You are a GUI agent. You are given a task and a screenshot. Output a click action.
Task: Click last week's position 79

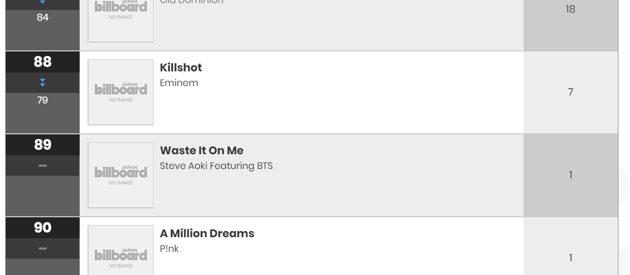(x=42, y=100)
